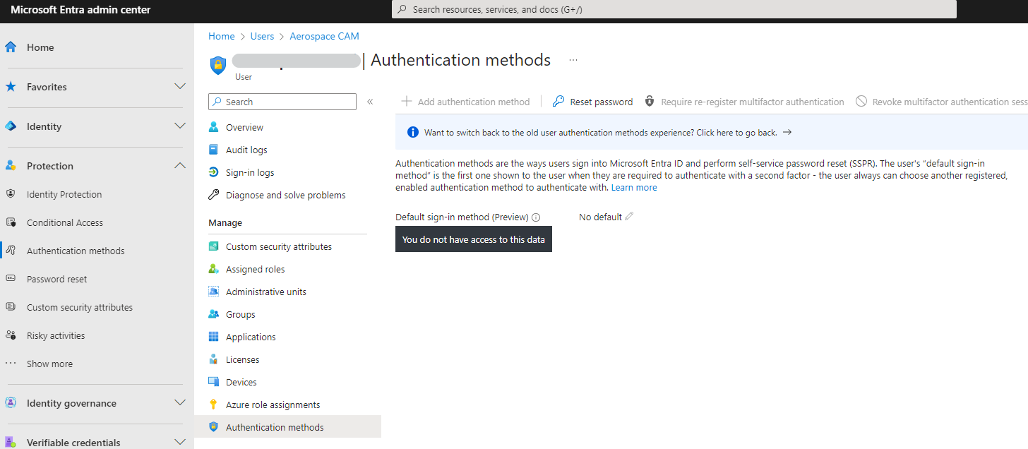Click Require re-register multifactor authentication

tap(744, 102)
